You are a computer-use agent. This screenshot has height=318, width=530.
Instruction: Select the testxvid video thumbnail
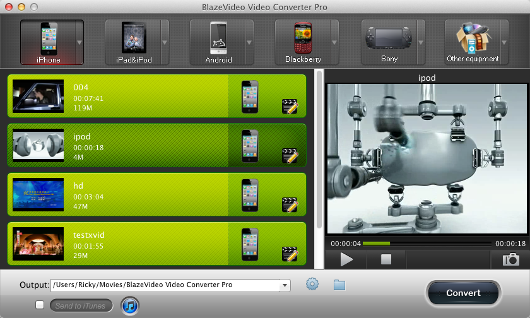coord(38,244)
